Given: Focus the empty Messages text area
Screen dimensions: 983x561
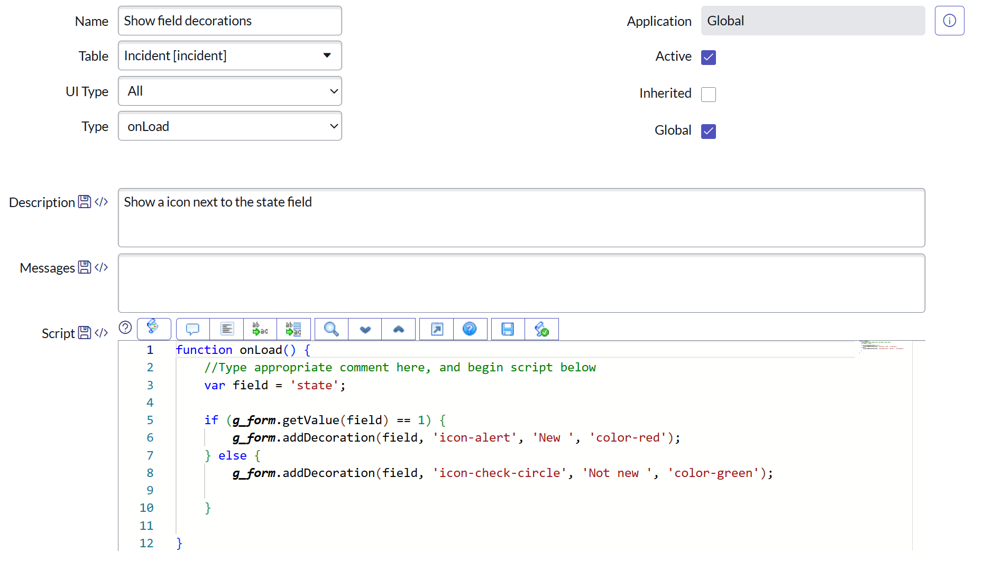Looking at the screenshot, I should pyautogui.click(x=521, y=283).
